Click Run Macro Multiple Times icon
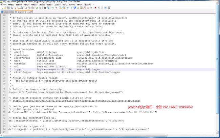 (x=105, y=8)
